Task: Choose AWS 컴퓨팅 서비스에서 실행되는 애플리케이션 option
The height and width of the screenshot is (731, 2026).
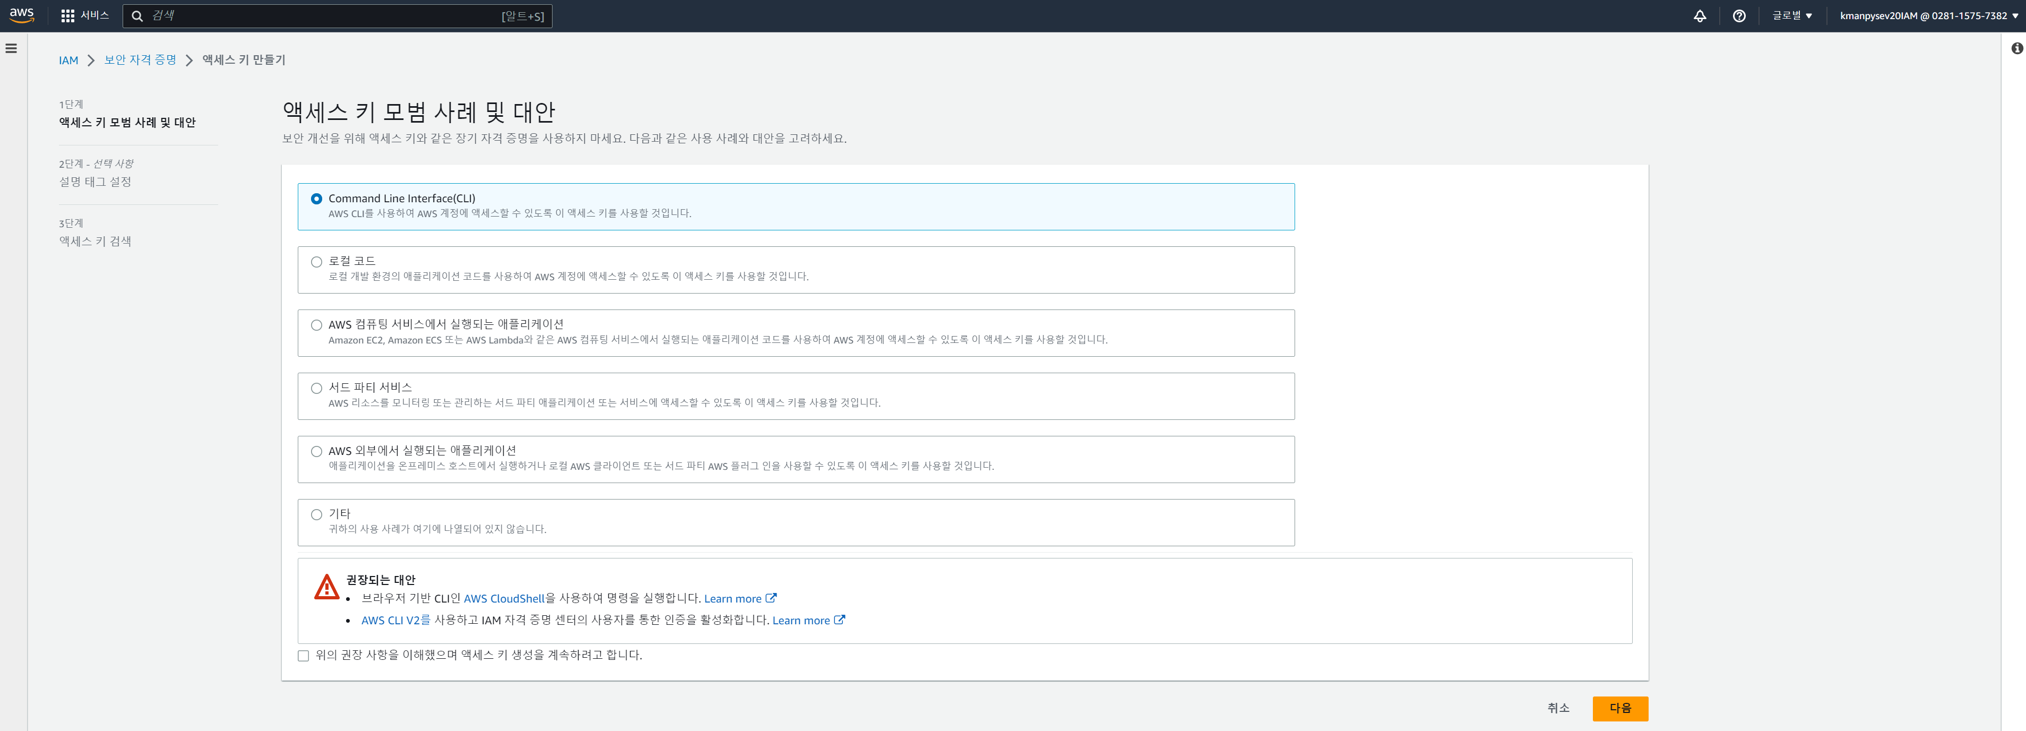Action: coord(316,325)
